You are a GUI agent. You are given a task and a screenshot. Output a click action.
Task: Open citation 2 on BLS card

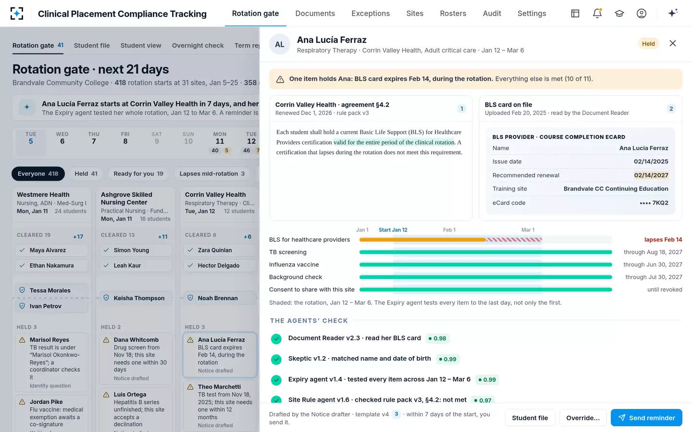[671, 108]
